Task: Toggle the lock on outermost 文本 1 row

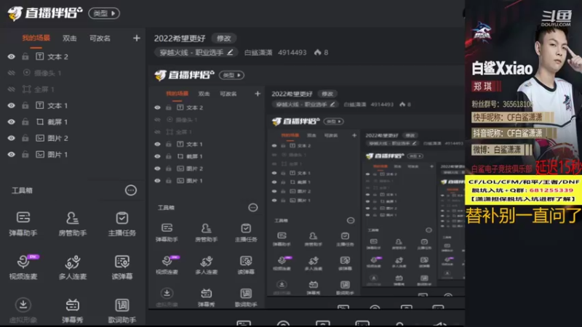Action: pyautogui.click(x=25, y=105)
